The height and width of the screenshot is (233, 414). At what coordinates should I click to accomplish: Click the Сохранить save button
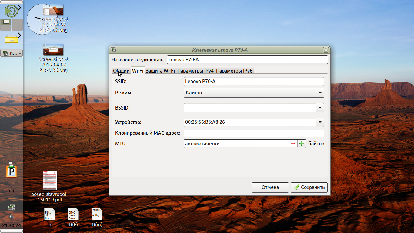point(309,187)
